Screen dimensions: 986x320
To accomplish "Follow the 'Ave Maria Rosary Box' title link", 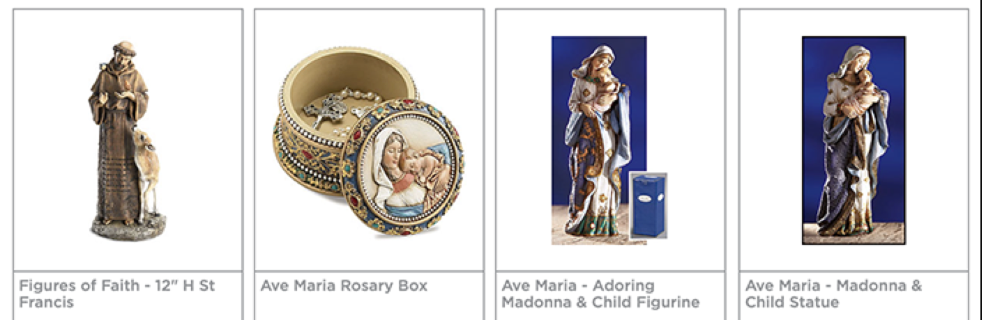I will click(x=344, y=286).
